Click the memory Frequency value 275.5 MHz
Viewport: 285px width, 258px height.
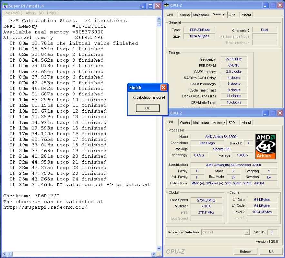[234, 59]
